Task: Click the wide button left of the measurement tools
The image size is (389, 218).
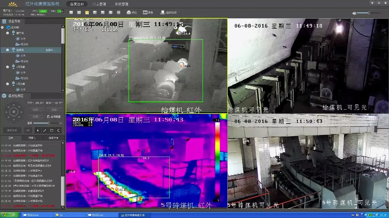Action: [12, 130]
